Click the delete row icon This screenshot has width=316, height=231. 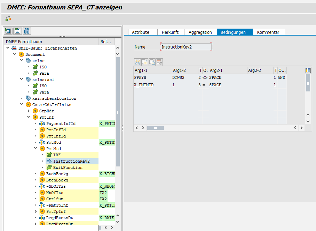point(159,62)
